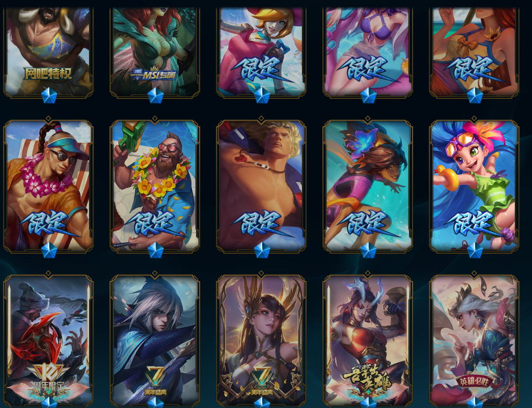Click the MSI专属 badge on the green-dress card
The image size is (532, 408).
click(x=155, y=75)
